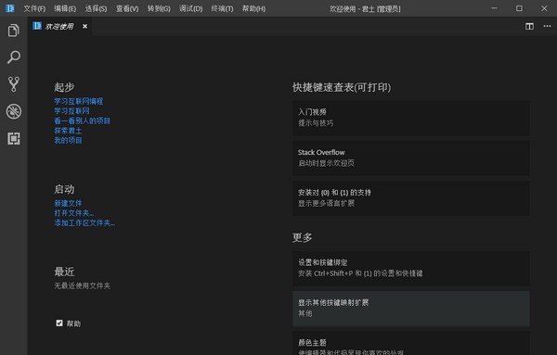Open the more actions ellipsis icon
The image size is (557, 355).
coord(547,26)
